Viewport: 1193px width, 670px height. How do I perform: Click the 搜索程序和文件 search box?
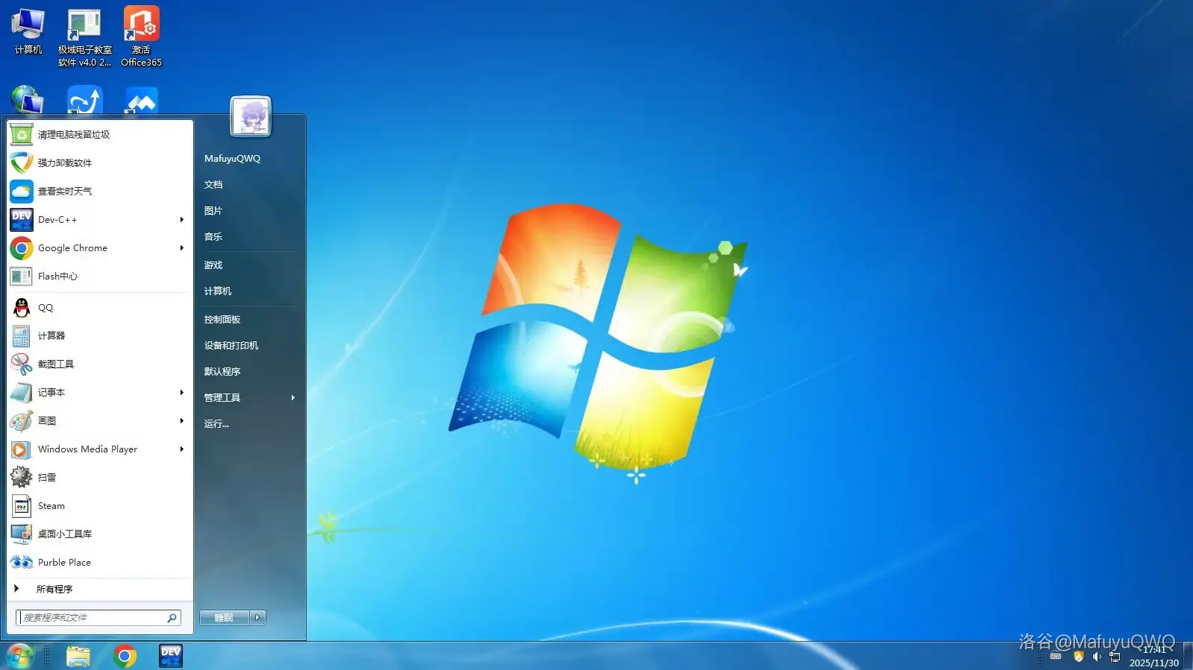pyautogui.click(x=98, y=618)
